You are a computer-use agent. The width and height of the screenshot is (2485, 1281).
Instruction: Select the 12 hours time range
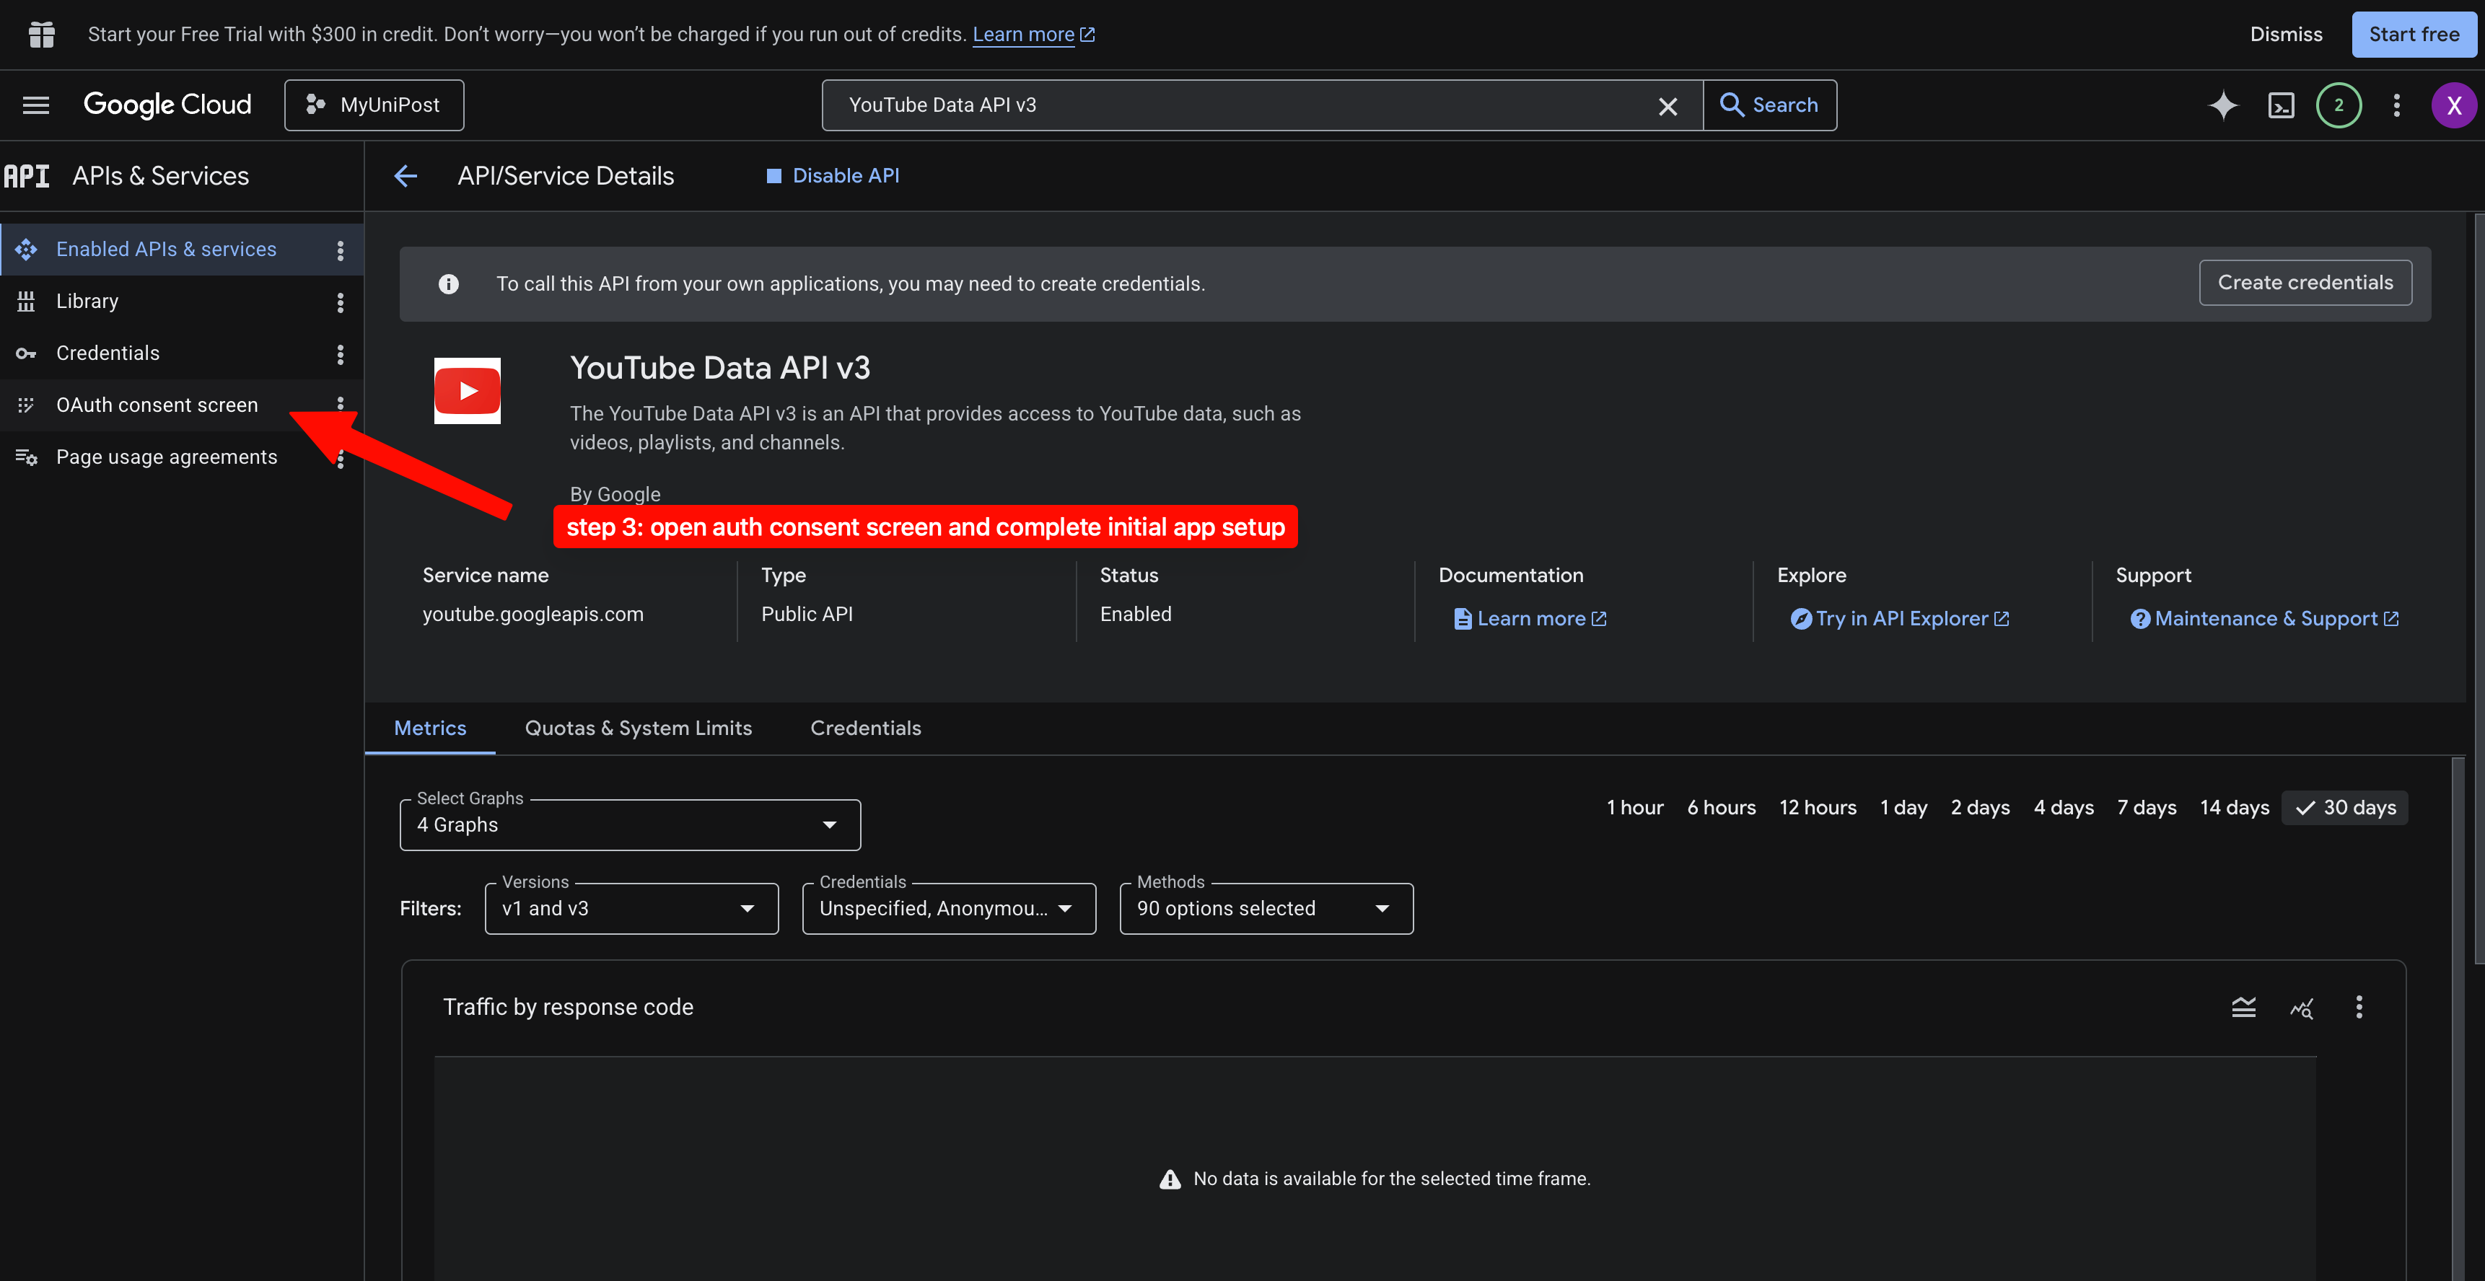1818,807
